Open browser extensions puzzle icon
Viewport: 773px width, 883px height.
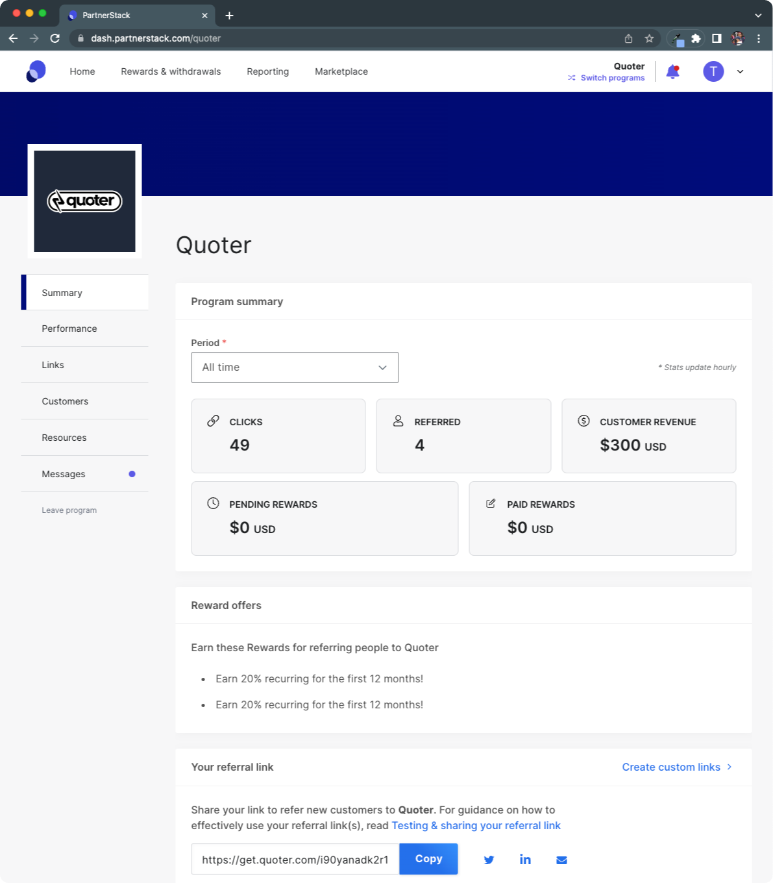(x=696, y=38)
